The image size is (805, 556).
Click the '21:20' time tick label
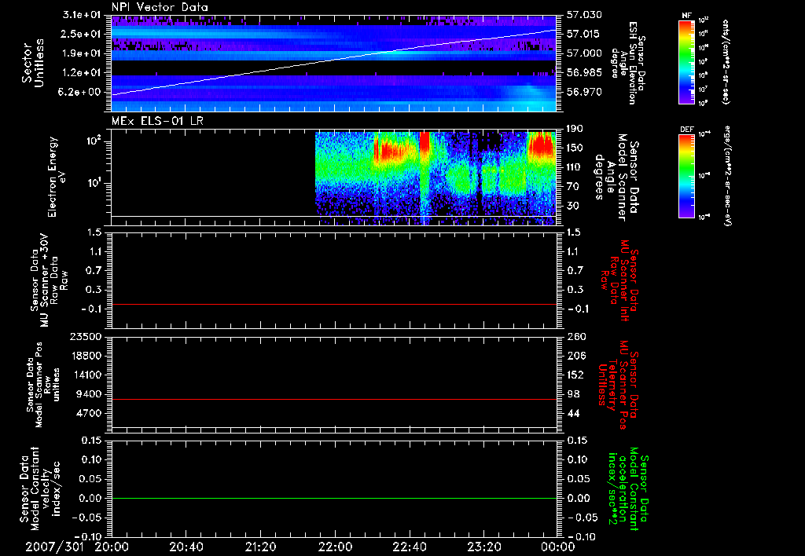(x=260, y=547)
